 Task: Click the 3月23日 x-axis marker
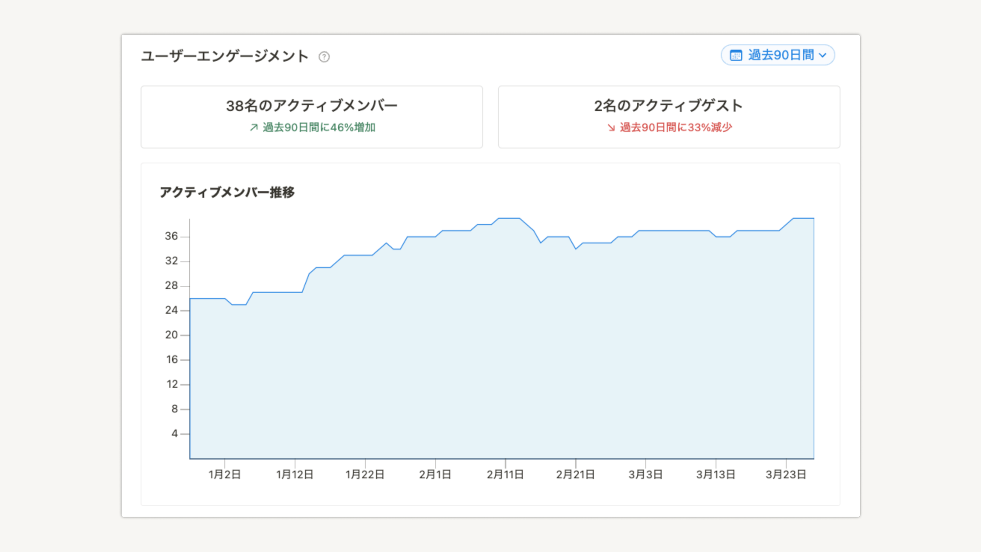pos(786,474)
